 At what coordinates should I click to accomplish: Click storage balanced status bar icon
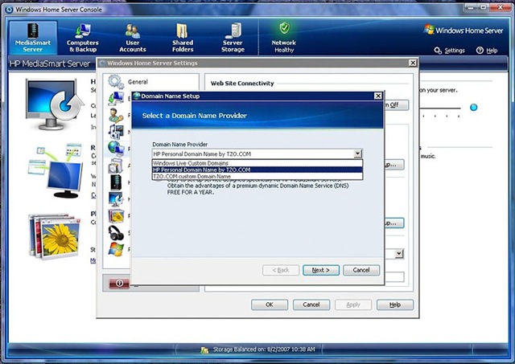[x=204, y=350]
